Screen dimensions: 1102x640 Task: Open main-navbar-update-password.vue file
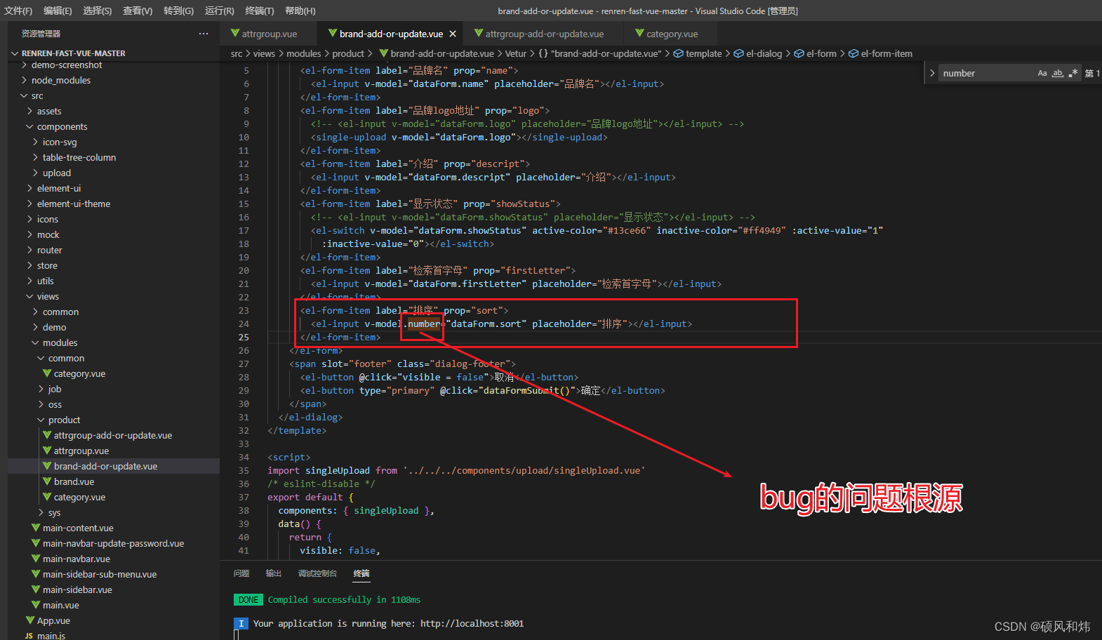coord(113,543)
